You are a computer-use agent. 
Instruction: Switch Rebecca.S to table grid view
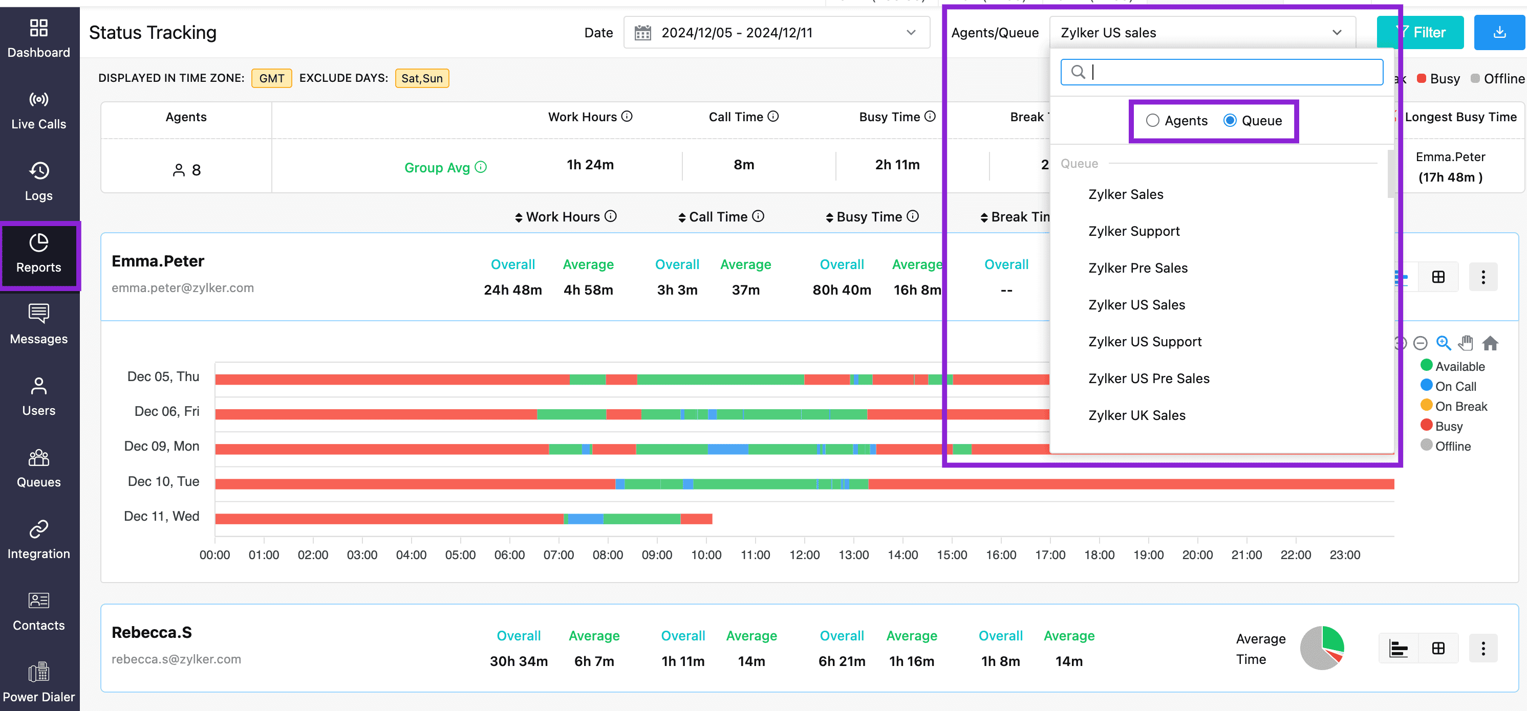point(1437,648)
